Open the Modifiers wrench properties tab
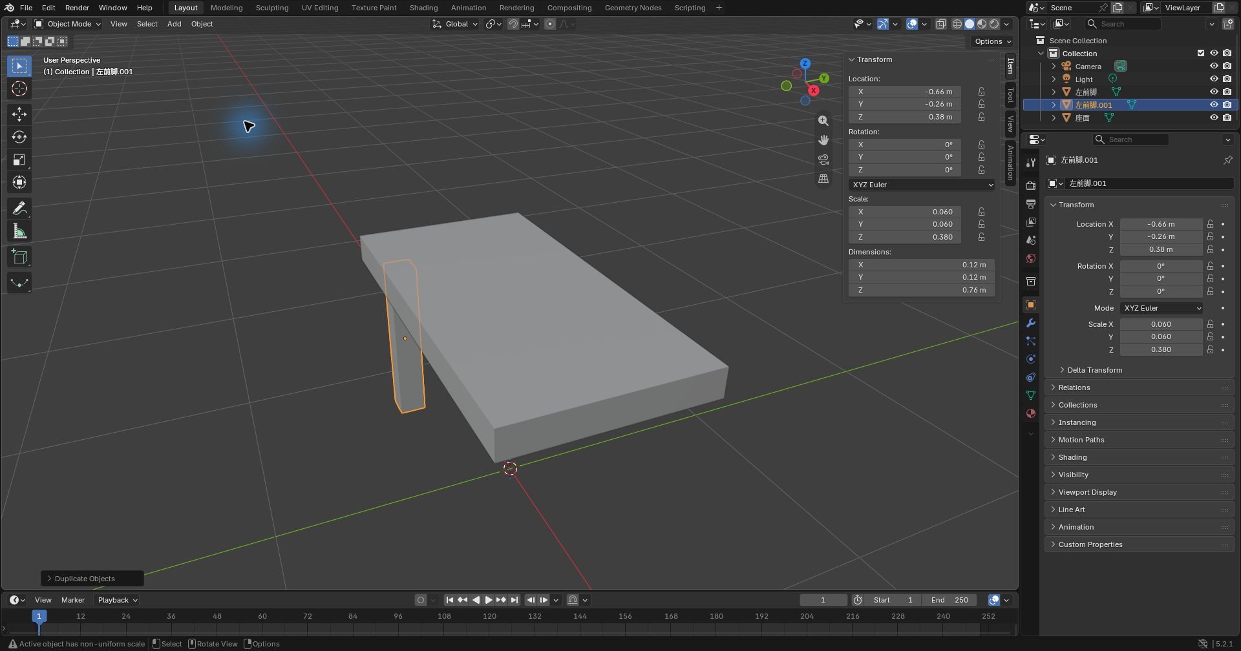 click(x=1031, y=323)
